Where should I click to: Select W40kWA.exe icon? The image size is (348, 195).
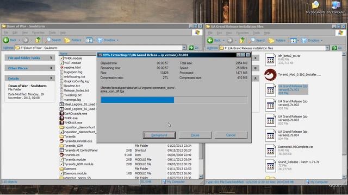(x=61, y=122)
